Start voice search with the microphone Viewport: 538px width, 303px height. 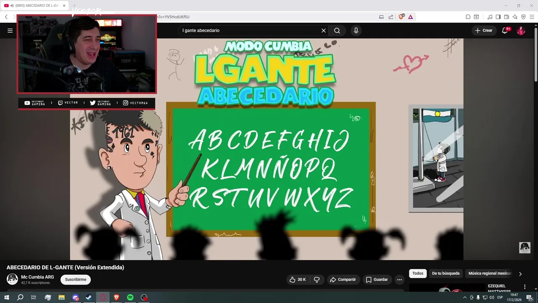356,30
